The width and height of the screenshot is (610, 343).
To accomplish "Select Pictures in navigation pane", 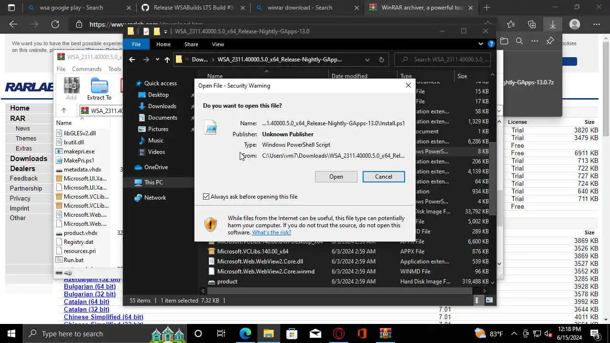I will 158,129.
